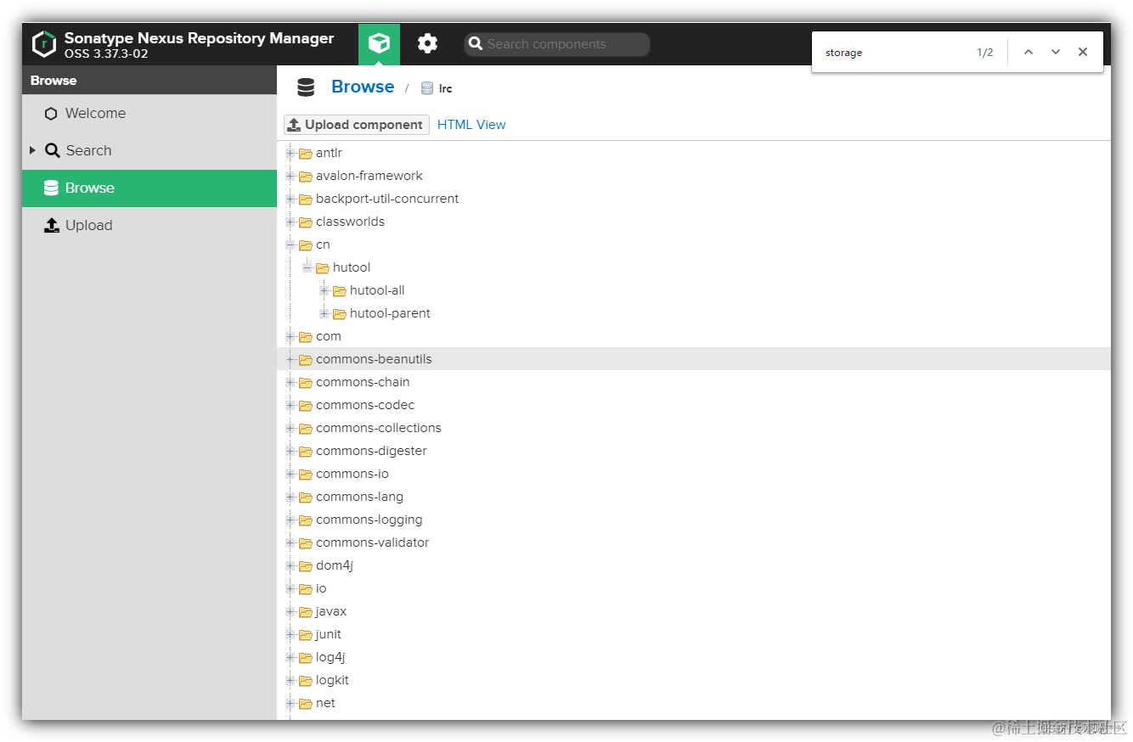1133x742 pixels.
Task: Click the Welcome hexagon icon
Action: click(x=51, y=114)
